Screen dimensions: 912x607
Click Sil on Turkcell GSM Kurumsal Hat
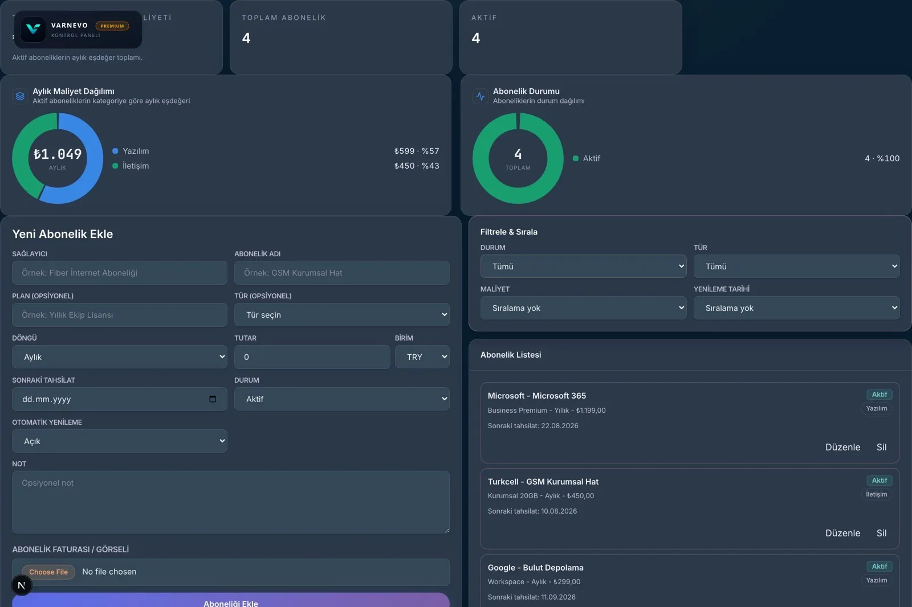pos(881,534)
